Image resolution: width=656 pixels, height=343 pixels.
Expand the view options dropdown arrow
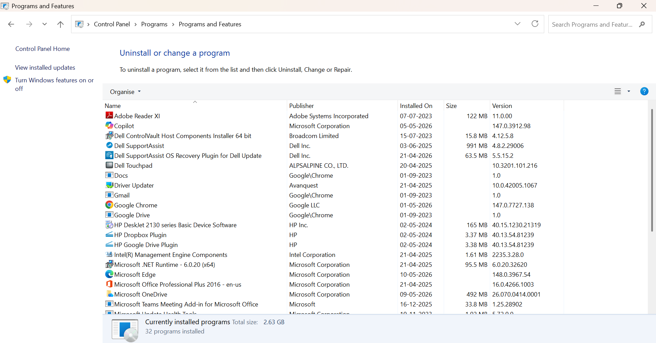click(x=629, y=91)
